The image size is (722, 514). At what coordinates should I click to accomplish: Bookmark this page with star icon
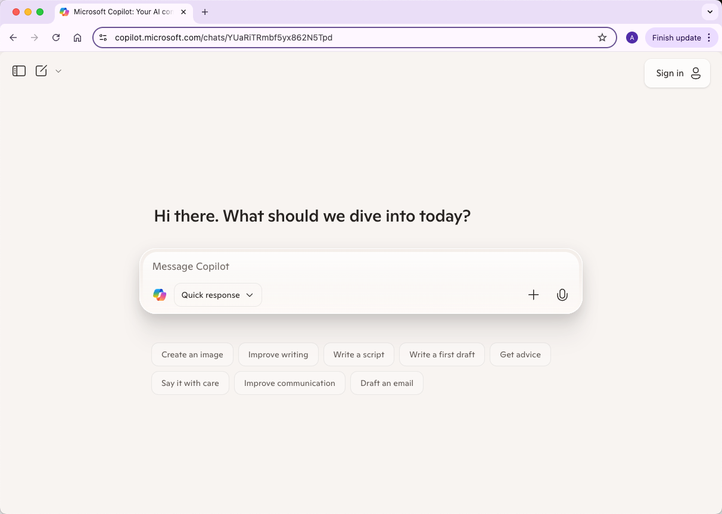click(x=602, y=38)
